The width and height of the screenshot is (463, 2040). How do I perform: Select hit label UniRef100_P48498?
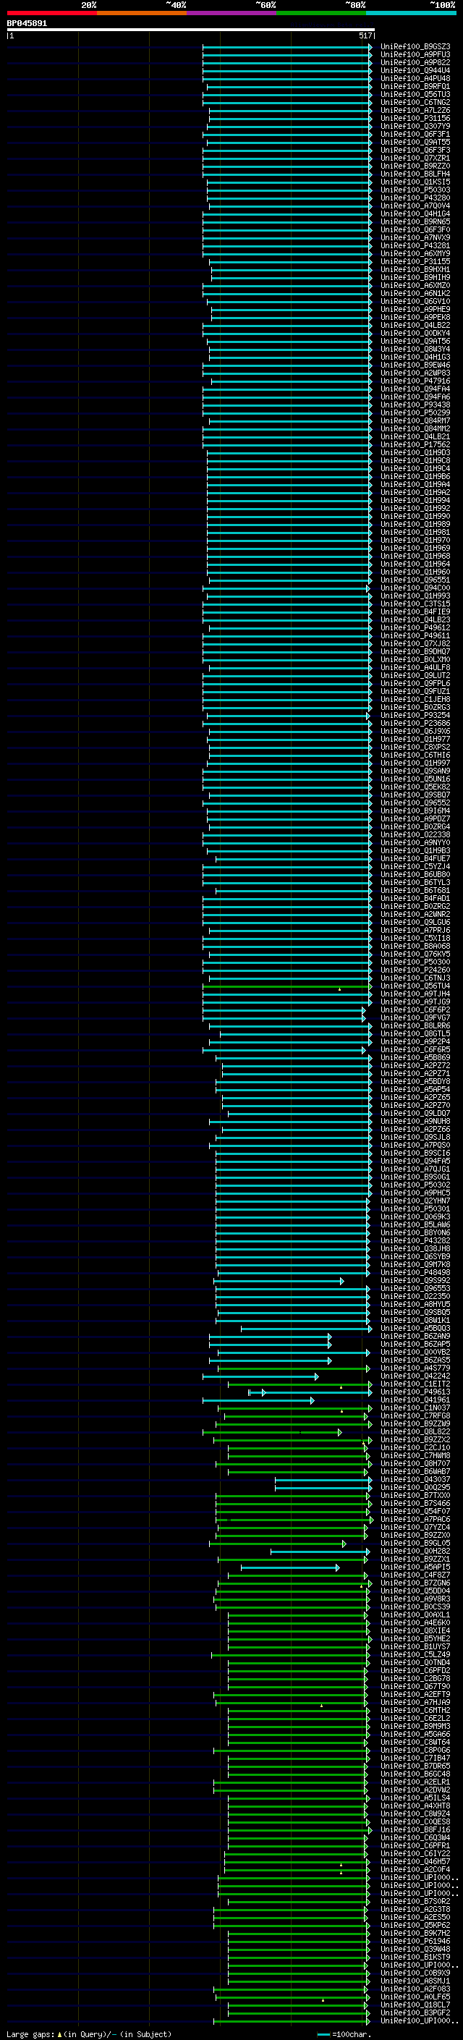pos(415,1273)
